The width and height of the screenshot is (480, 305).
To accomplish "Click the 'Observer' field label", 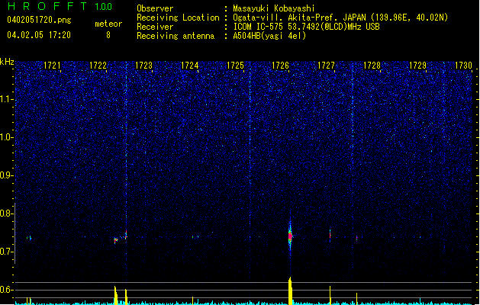I will pyautogui.click(x=155, y=8).
